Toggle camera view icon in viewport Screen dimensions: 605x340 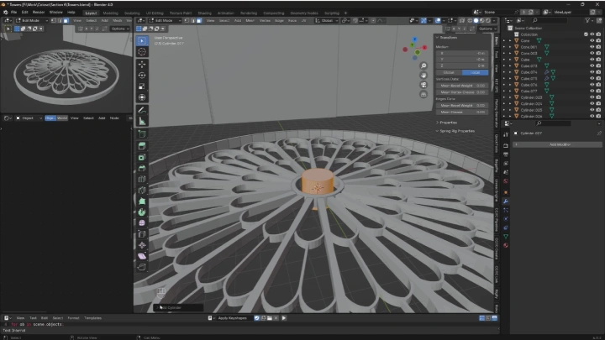click(423, 85)
